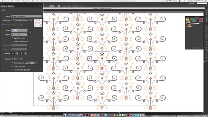Click the Swatch Libraries menu icon in Swatches panel
The width and height of the screenshot is (208, 117).
(x=186, y=48)
